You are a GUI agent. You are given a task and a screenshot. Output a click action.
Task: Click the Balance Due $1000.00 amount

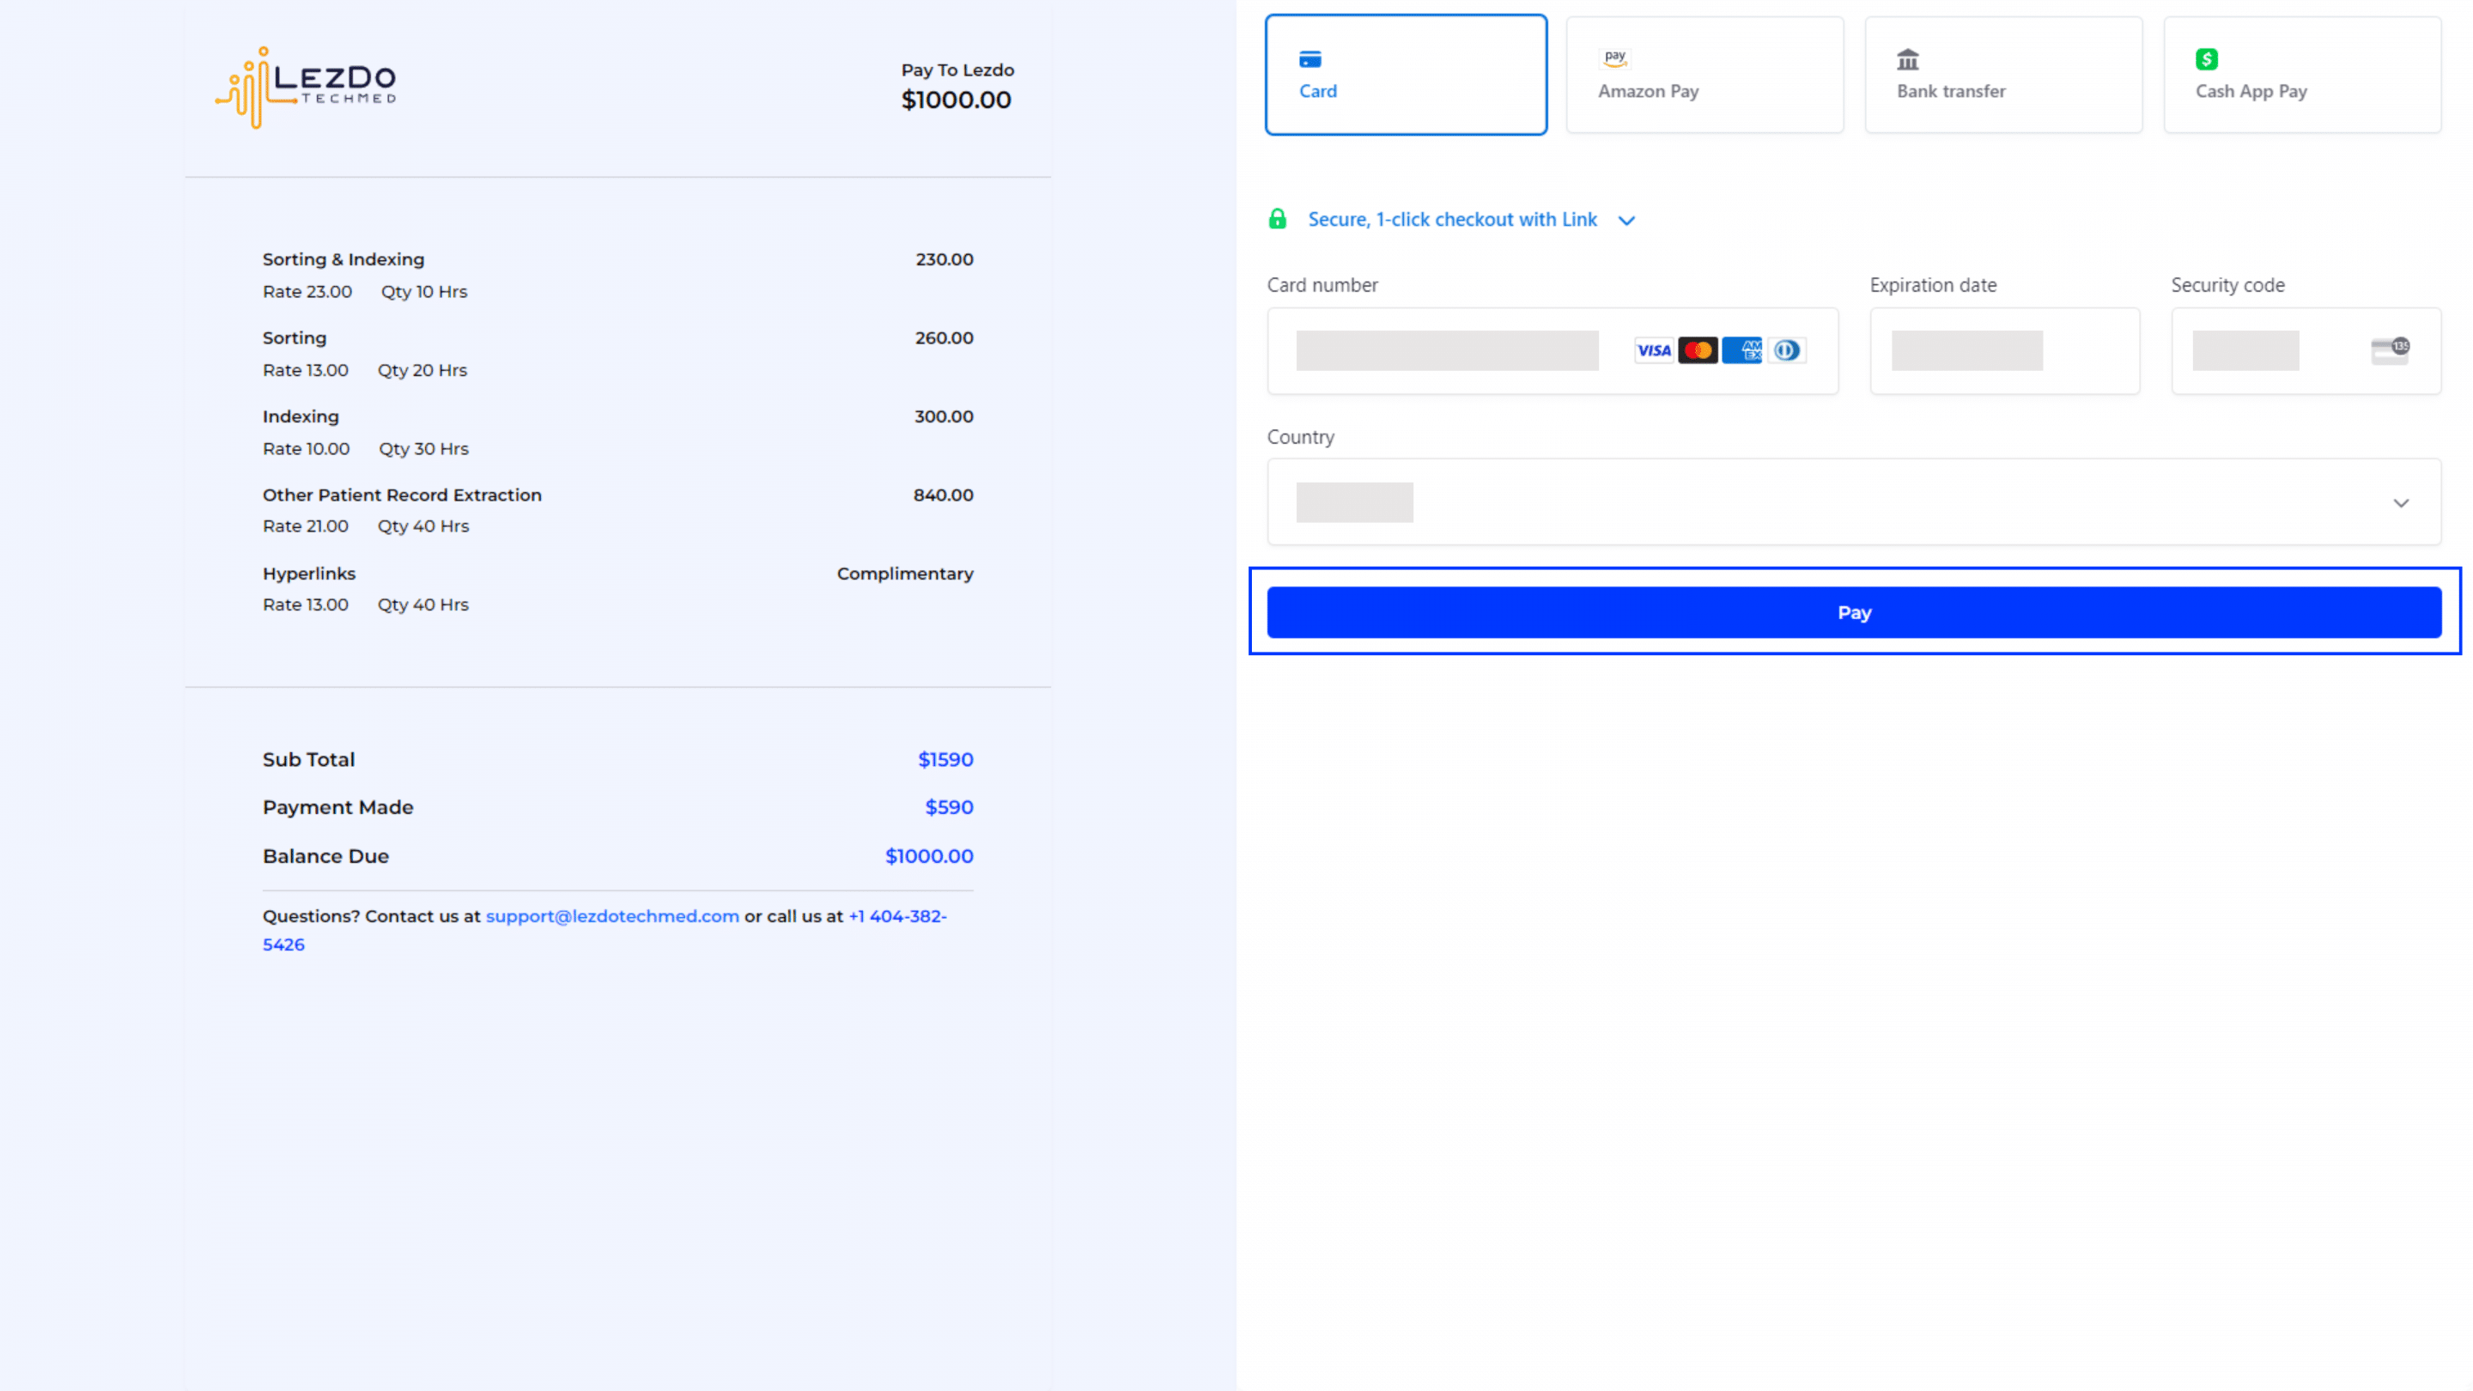[928, 856]
